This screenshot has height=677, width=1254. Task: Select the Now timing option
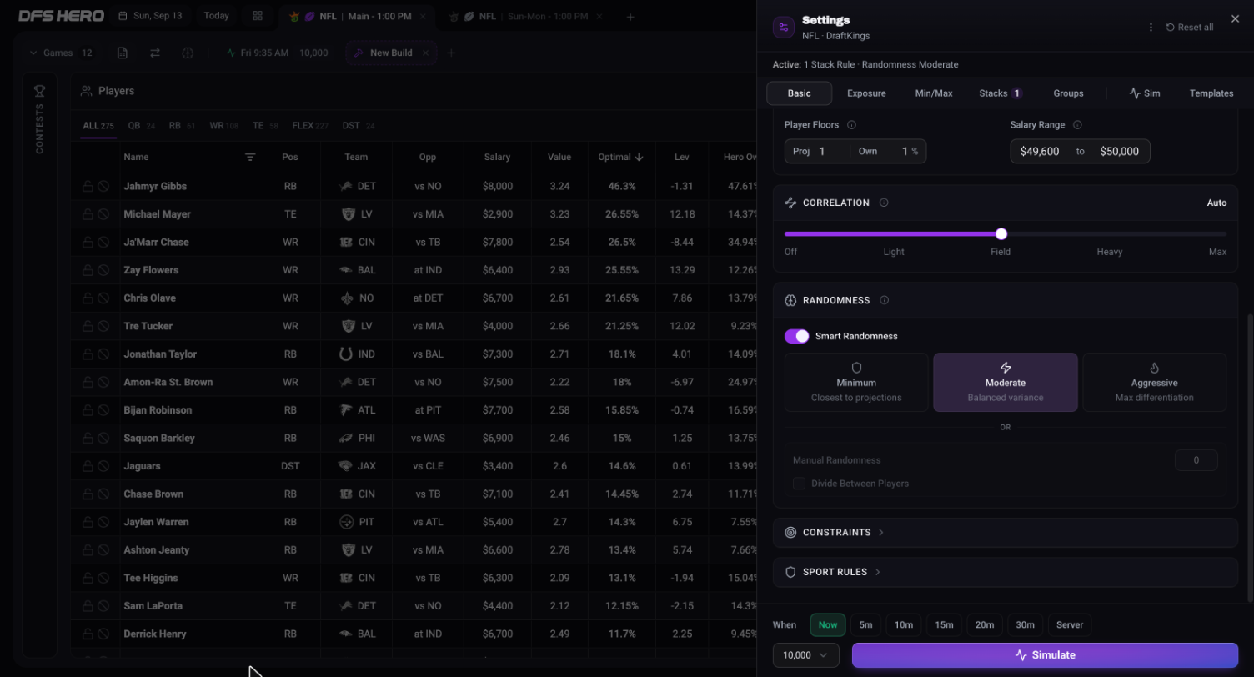(828, 624)
